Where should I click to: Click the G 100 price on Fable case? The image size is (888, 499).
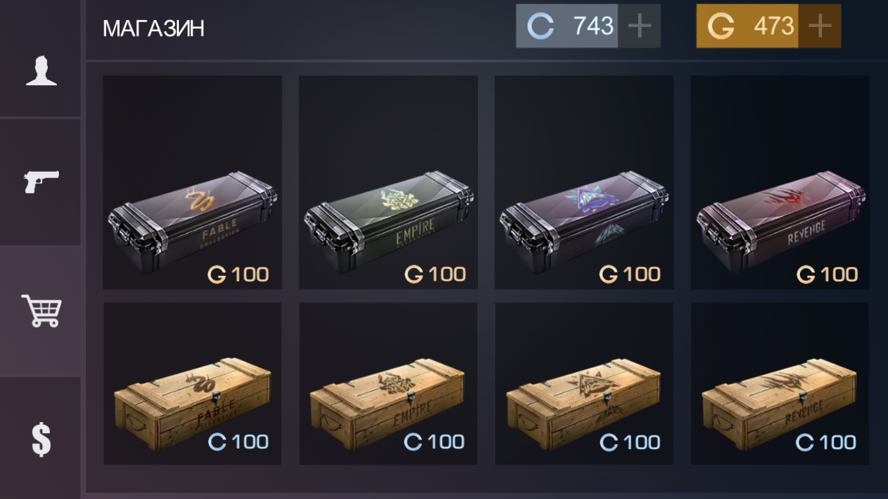click(x=238, y=274)
